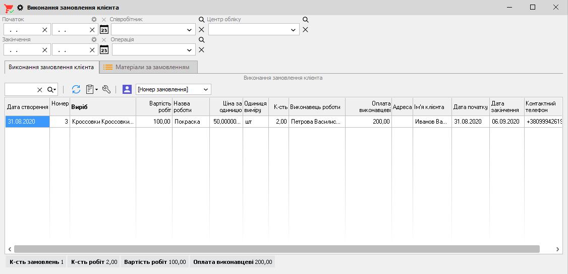The height and width of the screenshot is (274, 568).
Task: Click the refresh icon in the toolbar
Action: [x=76, y=89]
